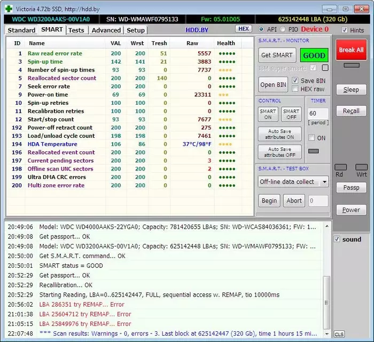Click Auto Save attributes OFF button

(279, 152)
